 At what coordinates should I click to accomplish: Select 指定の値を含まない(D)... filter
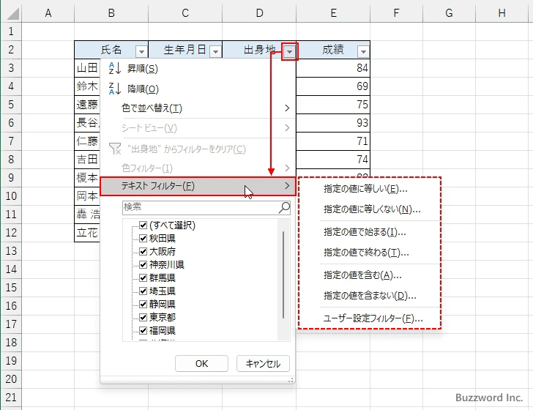[370, 296]
